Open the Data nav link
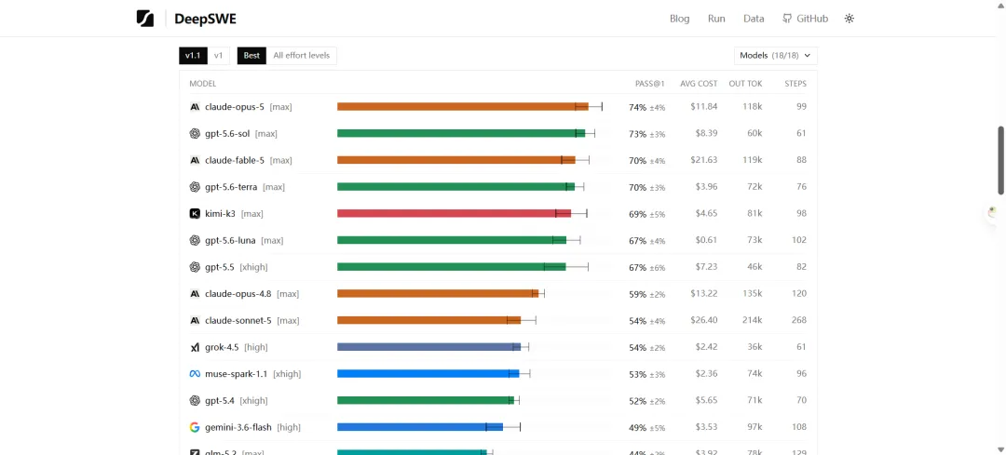 [754, 19]
